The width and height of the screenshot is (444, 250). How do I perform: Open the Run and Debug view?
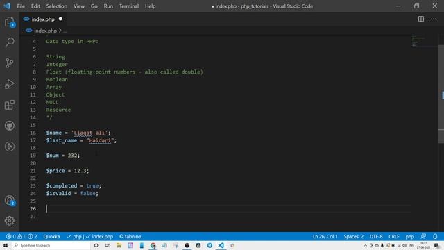click(10, 84)
